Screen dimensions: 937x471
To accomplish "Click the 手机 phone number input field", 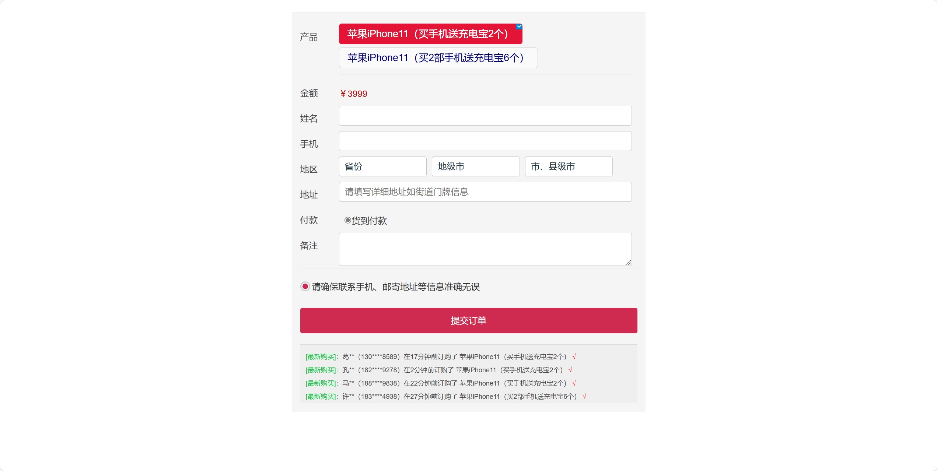I will (x=485, y=141).
